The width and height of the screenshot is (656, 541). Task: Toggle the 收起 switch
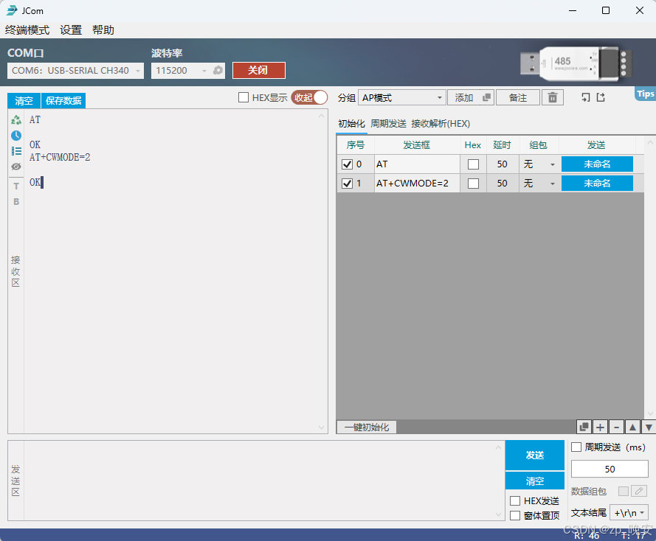coord(309,97)
